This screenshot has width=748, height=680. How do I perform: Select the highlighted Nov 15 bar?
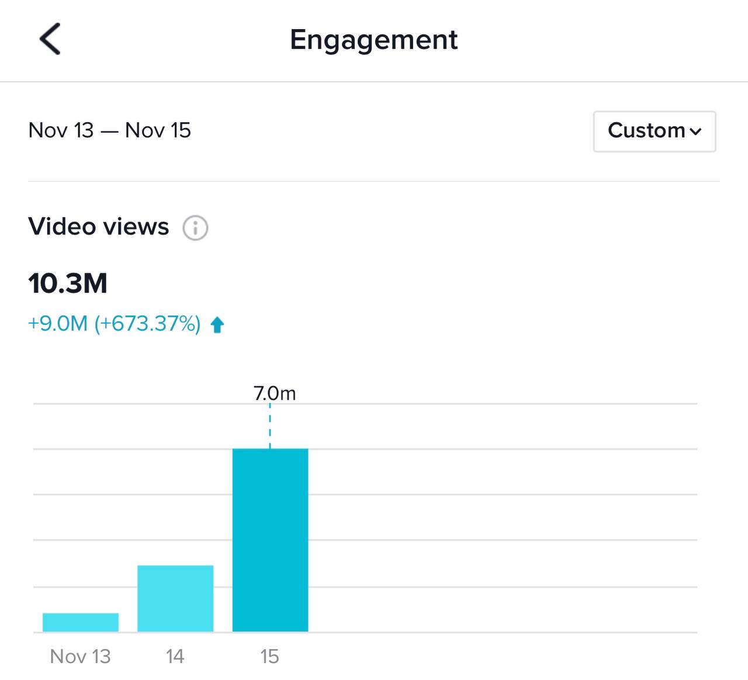270,540
